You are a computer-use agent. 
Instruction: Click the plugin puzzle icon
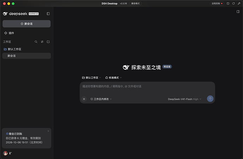point(6,33)
